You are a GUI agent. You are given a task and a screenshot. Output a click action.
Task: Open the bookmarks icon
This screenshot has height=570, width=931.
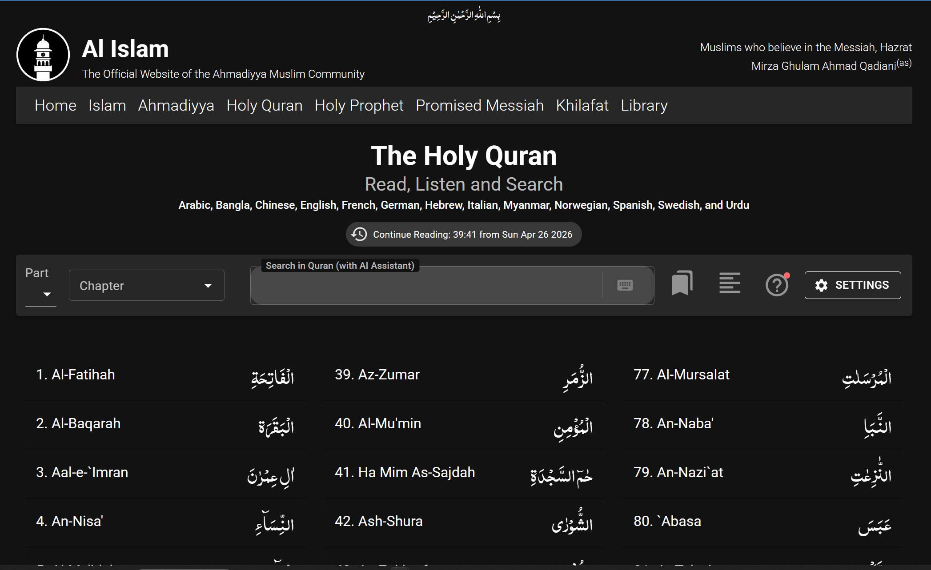(682, 283)
